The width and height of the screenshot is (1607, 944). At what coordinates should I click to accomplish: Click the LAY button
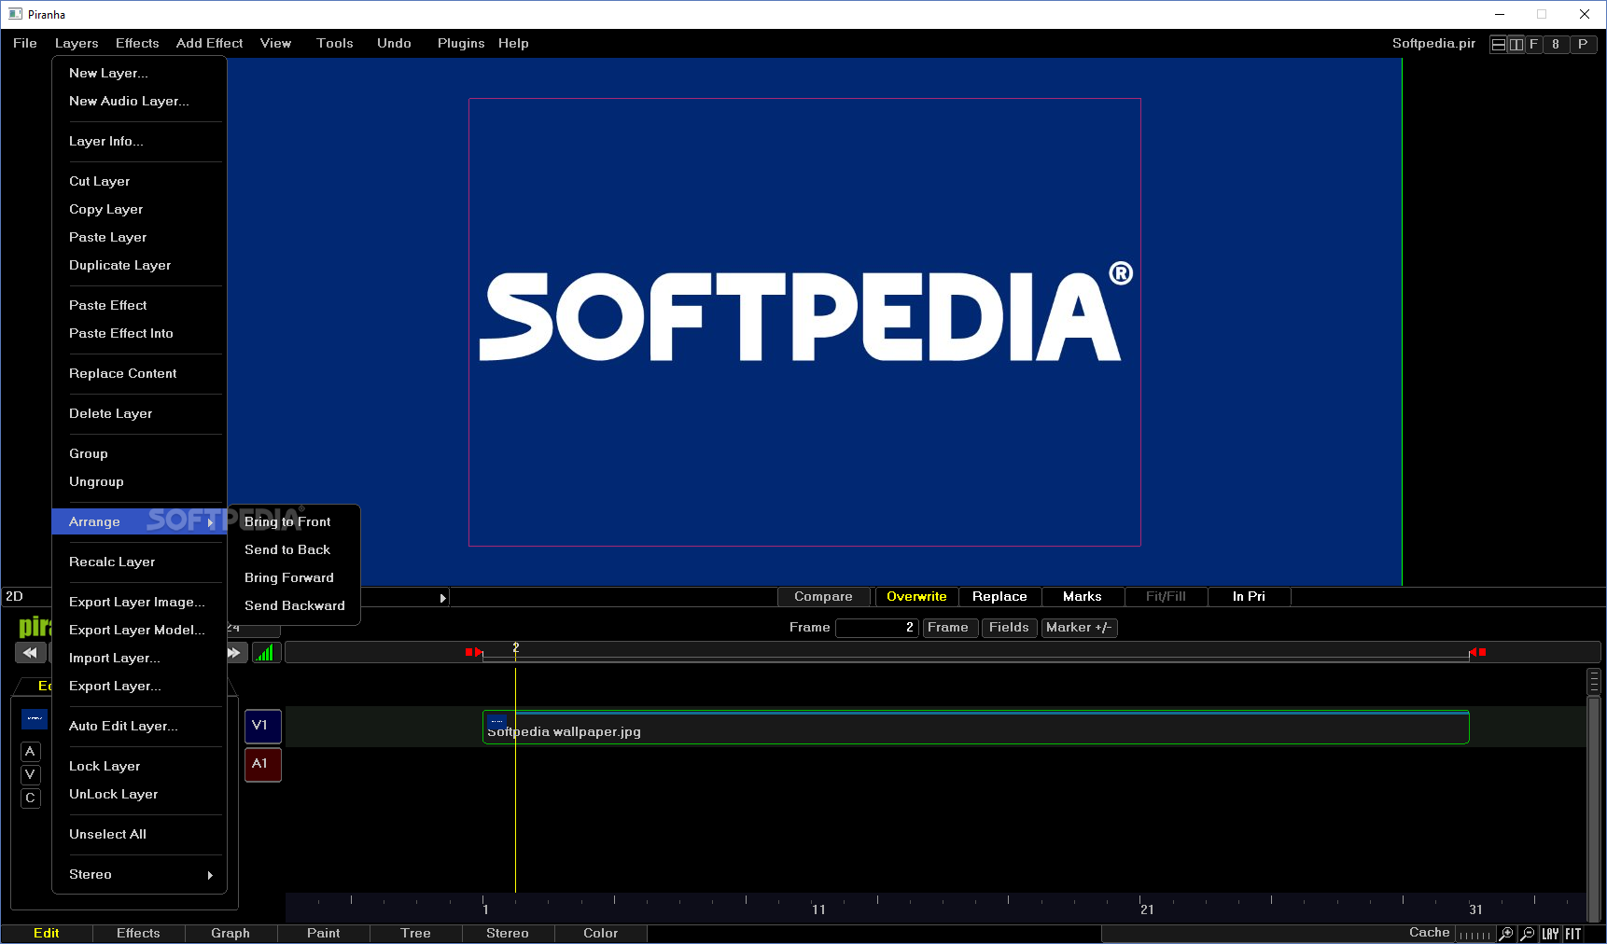point(1551,934)
